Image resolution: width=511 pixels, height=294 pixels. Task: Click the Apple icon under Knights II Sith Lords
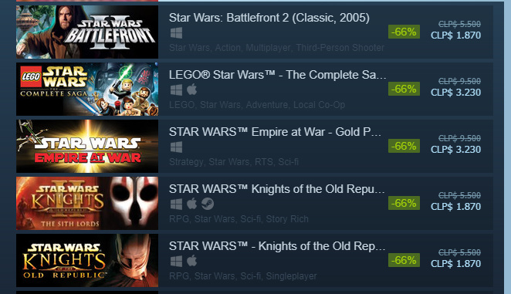192,204
